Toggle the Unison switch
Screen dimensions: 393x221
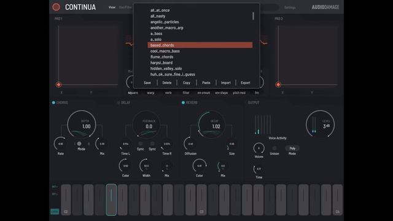coord(274,148)
